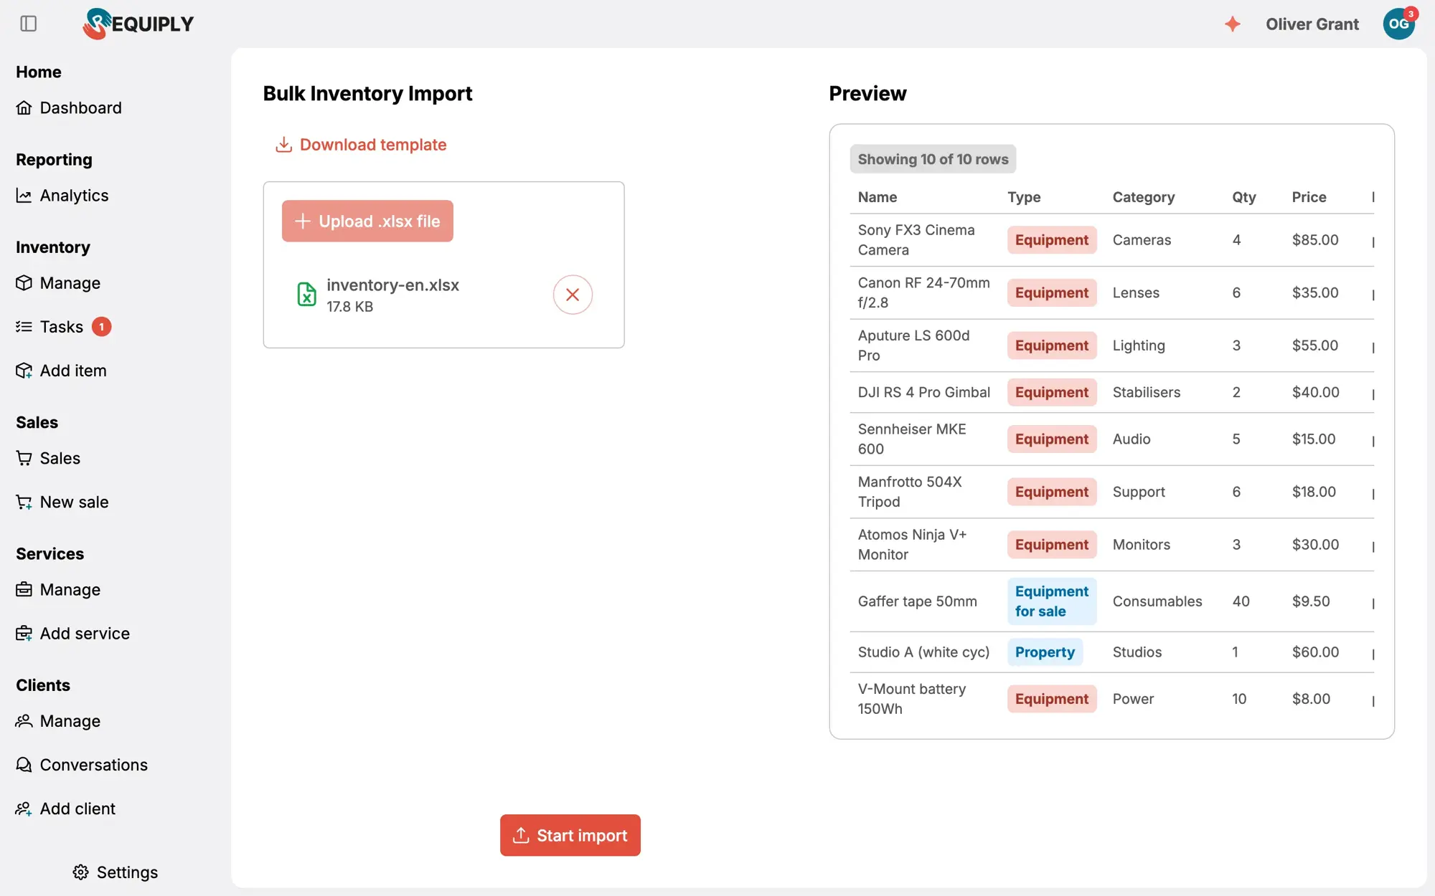
Task: Click the Category column header
Action: (1144, 197)
